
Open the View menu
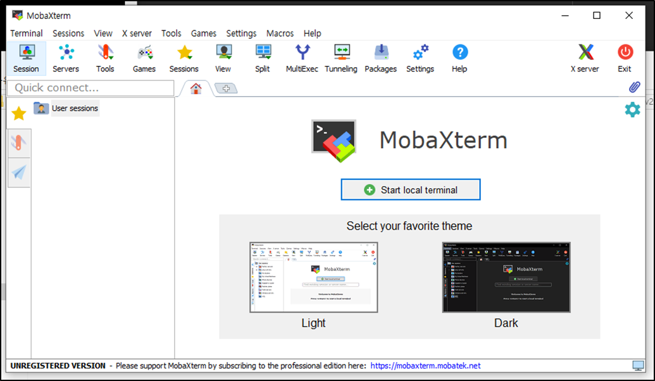click(103, 34)
